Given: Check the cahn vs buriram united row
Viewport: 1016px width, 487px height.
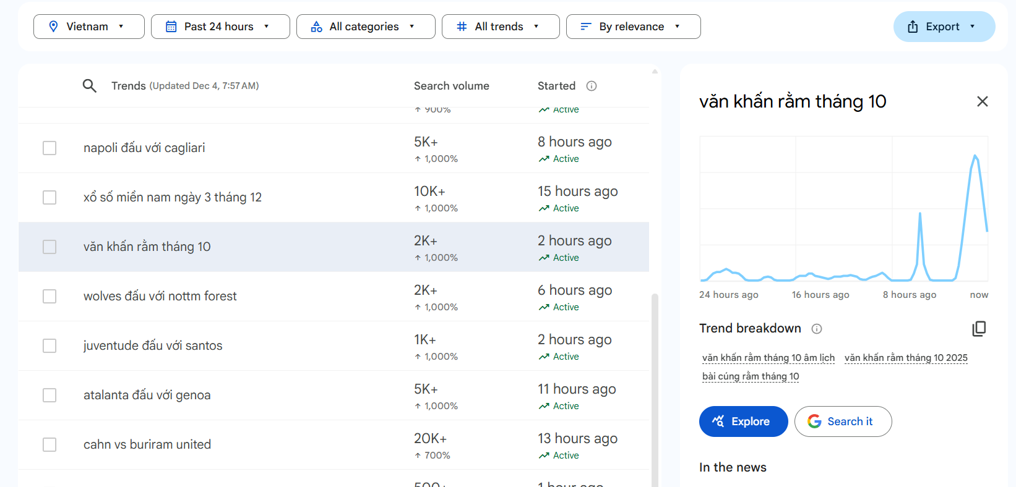Looking at the screenshot, I should pos(50,445).
